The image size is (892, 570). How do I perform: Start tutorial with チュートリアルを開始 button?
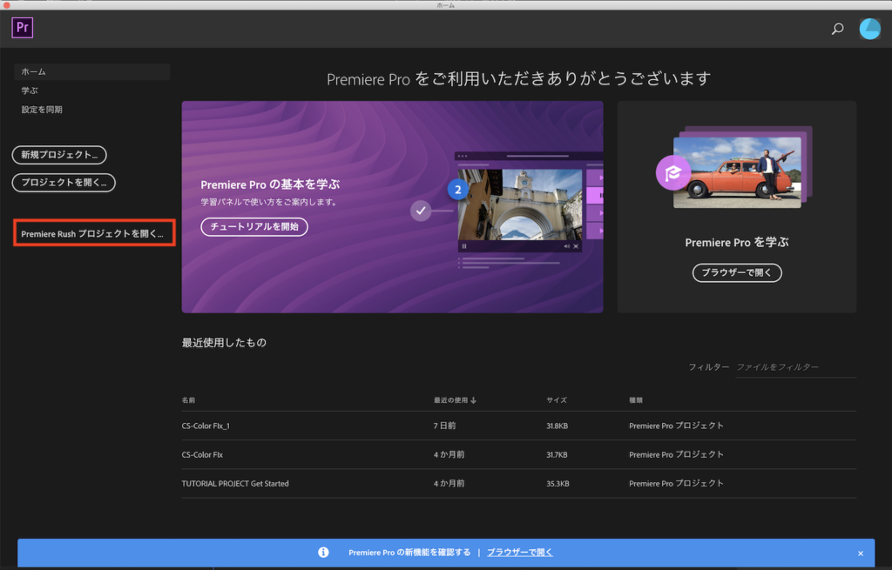253,226
